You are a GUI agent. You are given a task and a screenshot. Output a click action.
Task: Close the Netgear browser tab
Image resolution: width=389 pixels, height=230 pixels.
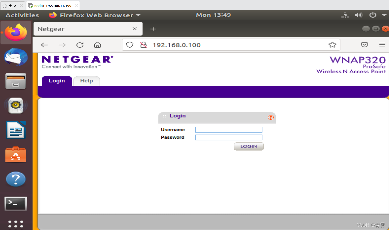(x=135, y=29)
